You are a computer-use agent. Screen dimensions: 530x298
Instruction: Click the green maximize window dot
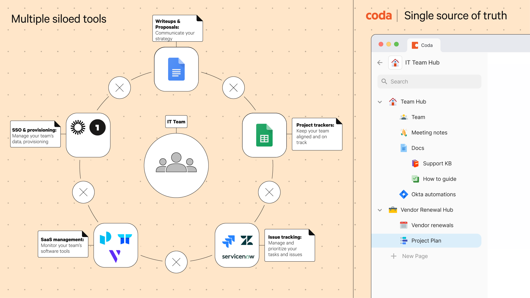(396, 44)
